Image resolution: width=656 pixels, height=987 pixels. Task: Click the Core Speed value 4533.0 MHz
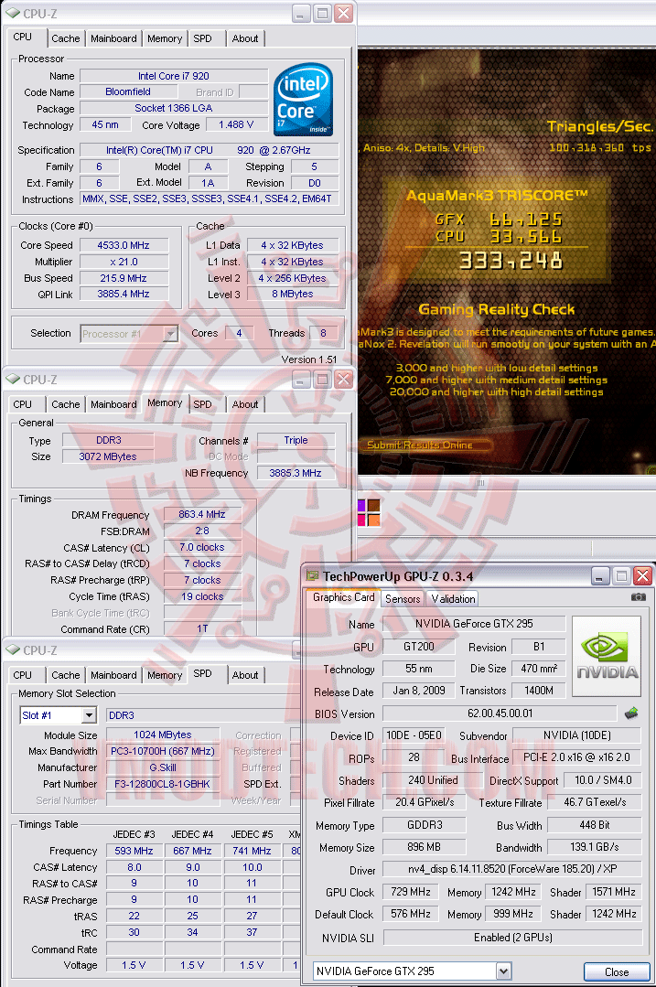pos(124,245)
